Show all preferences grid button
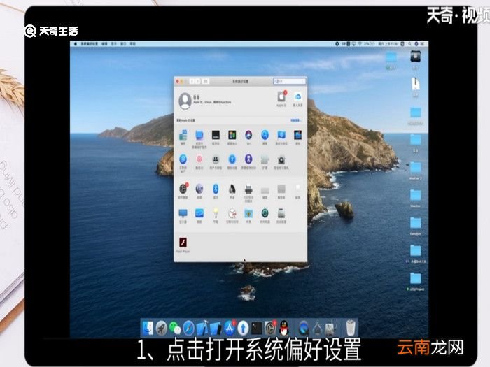The image size is (490, 367). click(206, 81)
